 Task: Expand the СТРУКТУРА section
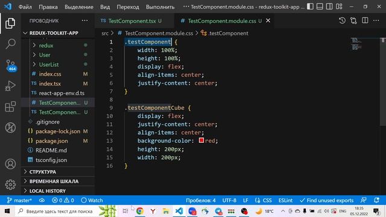coord(58,172)
